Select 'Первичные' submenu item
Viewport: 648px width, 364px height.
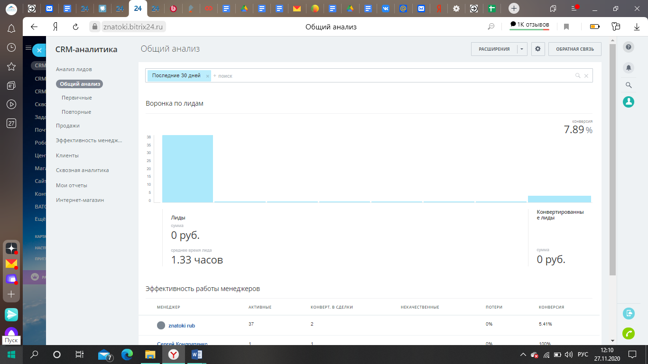77,98
